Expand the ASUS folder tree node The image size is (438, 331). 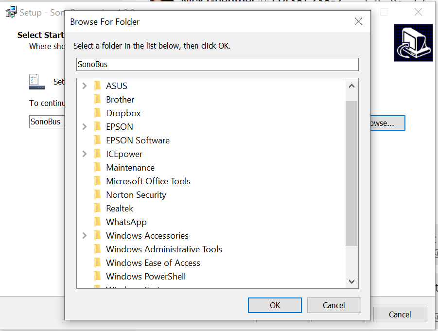85,86
